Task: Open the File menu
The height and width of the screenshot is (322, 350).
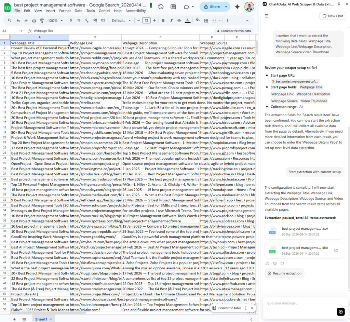Action: pos(17,11)
